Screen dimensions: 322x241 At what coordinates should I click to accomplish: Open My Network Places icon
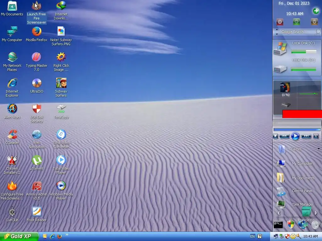click(x=12, y=62)
